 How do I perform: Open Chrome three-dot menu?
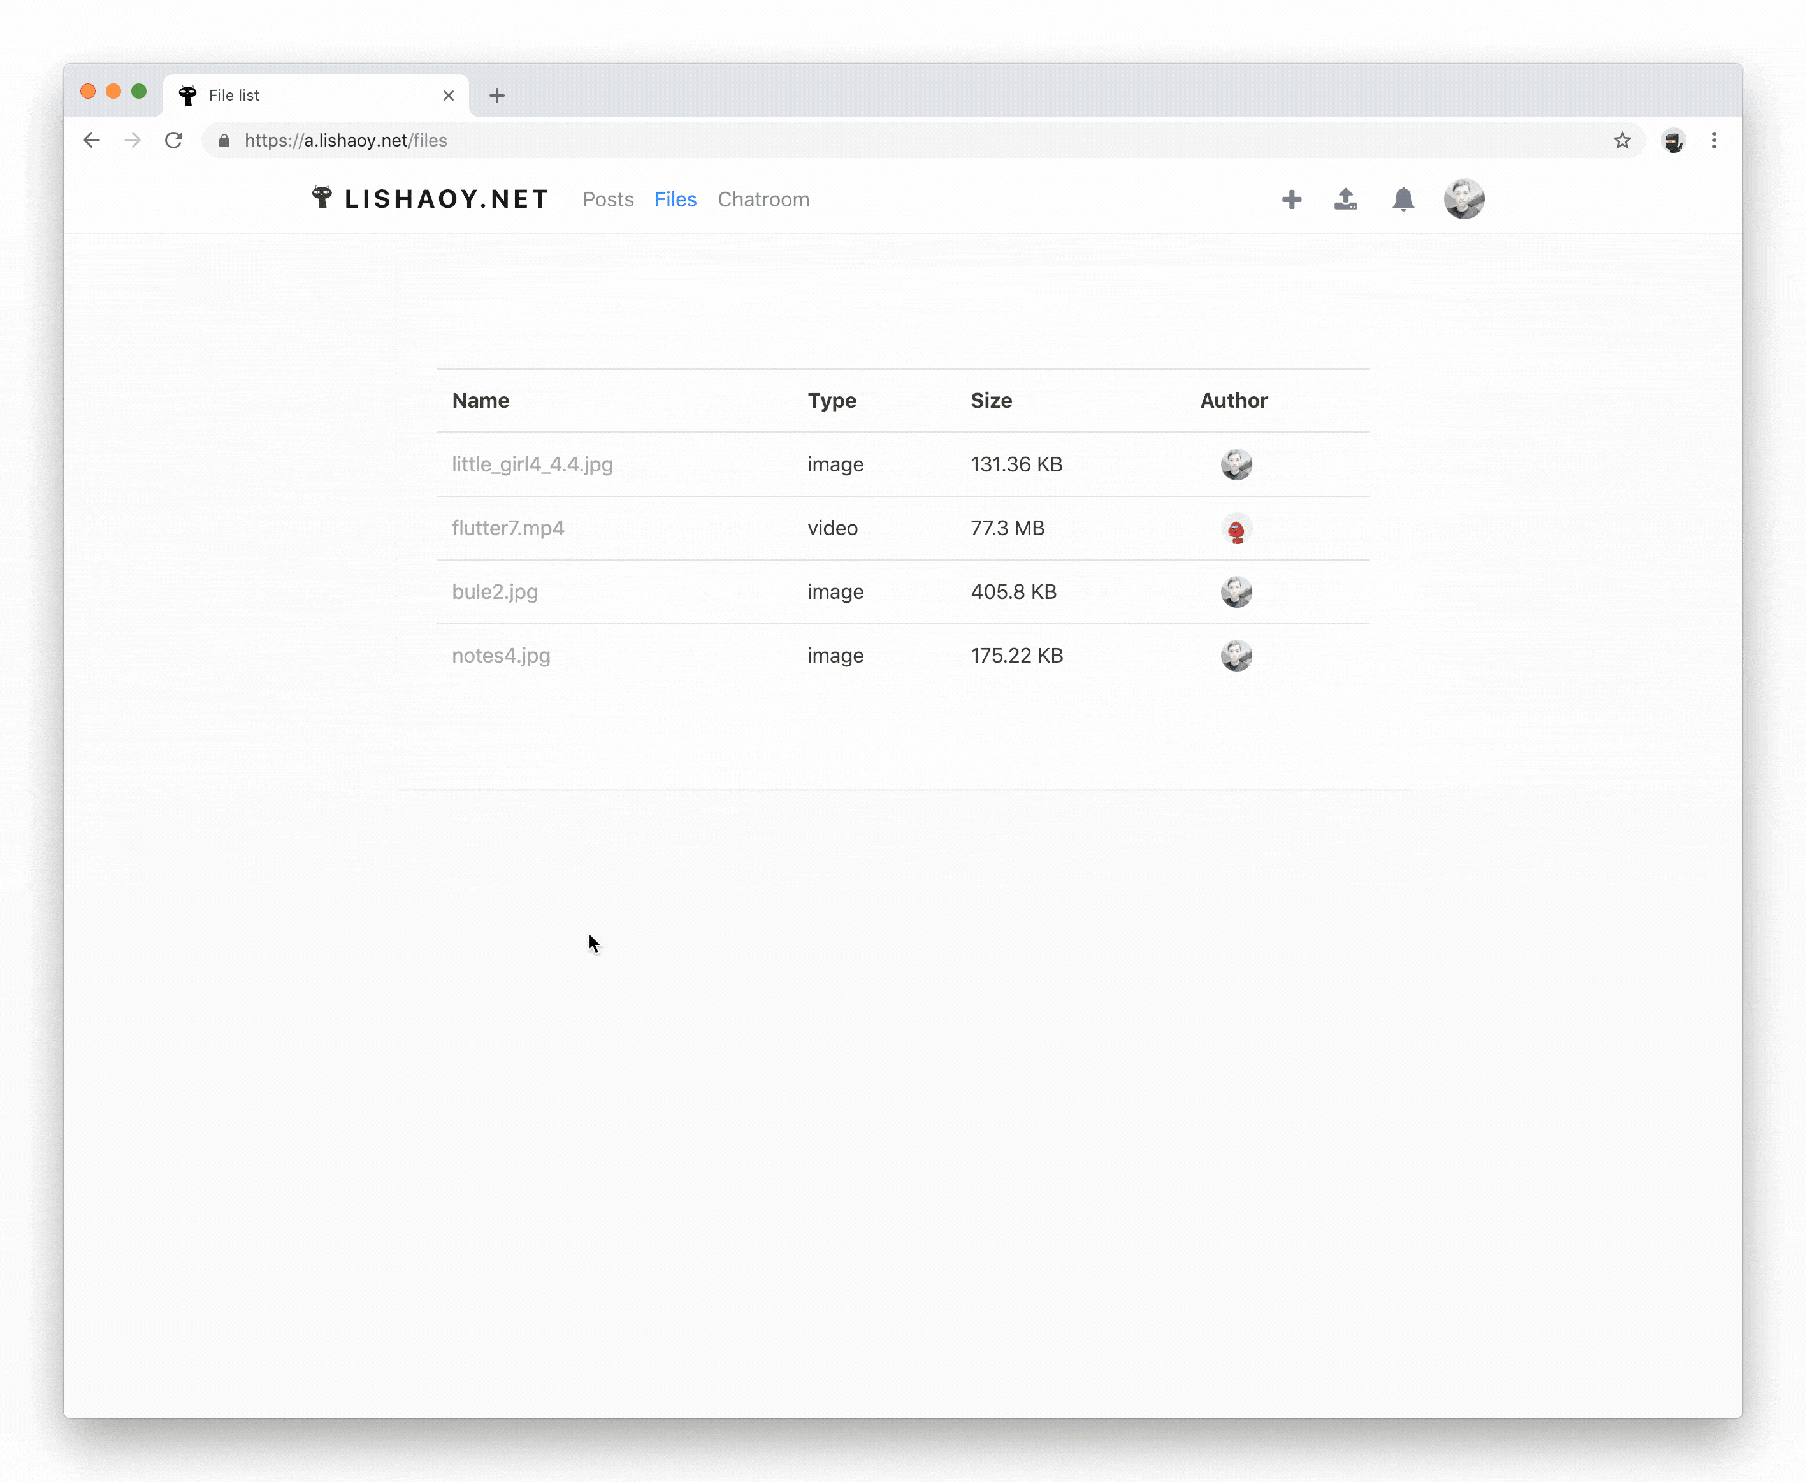coord(1714,141)
